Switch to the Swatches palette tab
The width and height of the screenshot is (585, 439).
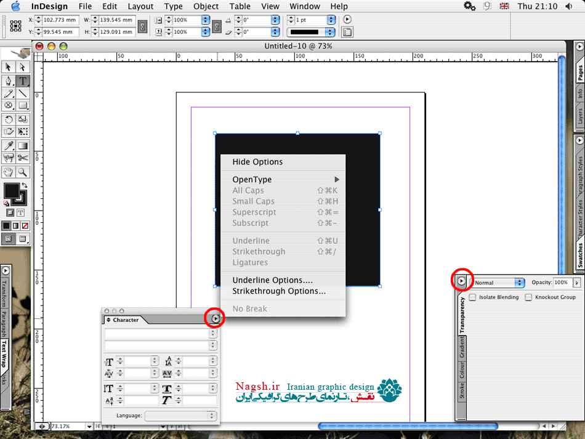pos(580,256)
